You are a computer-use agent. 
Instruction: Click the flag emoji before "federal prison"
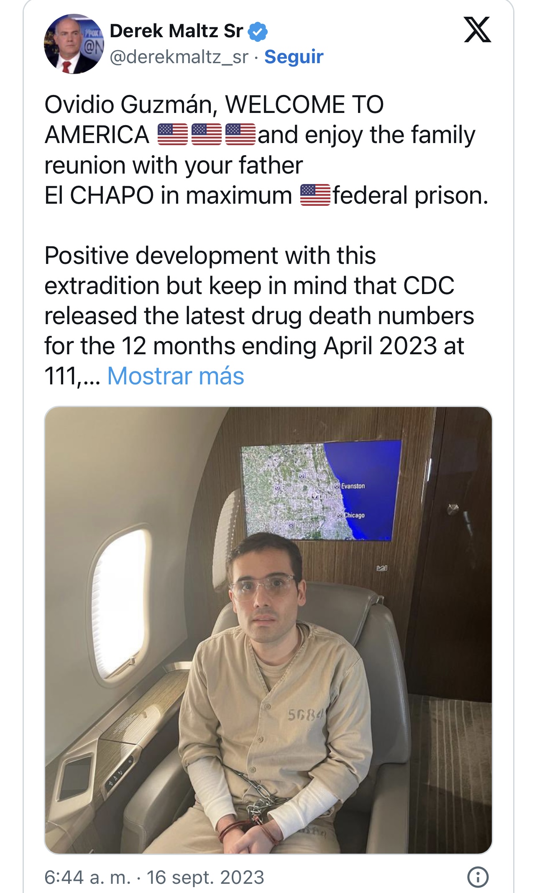pos(315,195)
